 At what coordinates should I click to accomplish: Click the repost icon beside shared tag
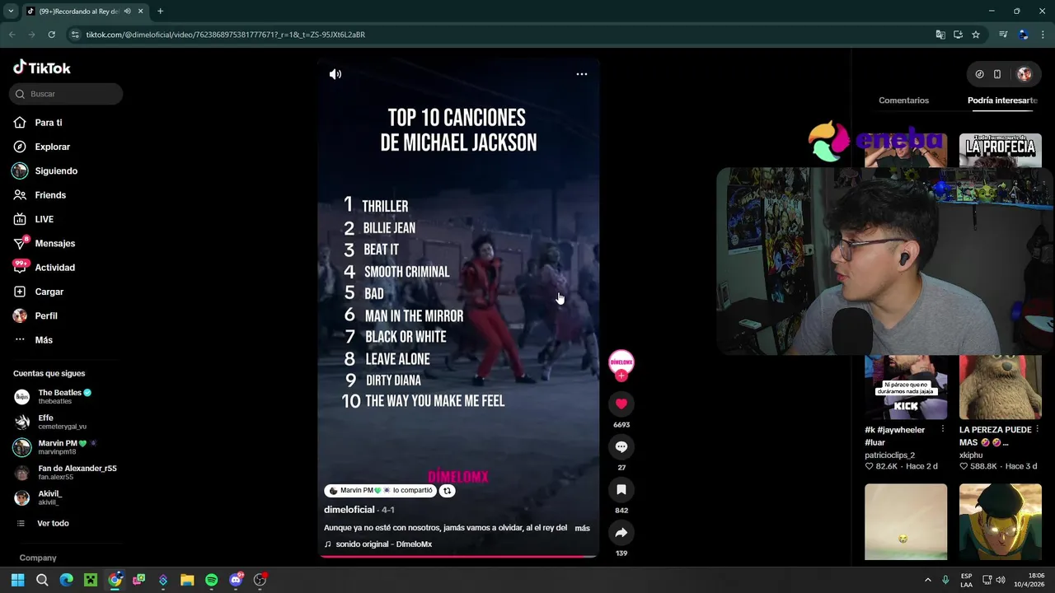point(447,491)
